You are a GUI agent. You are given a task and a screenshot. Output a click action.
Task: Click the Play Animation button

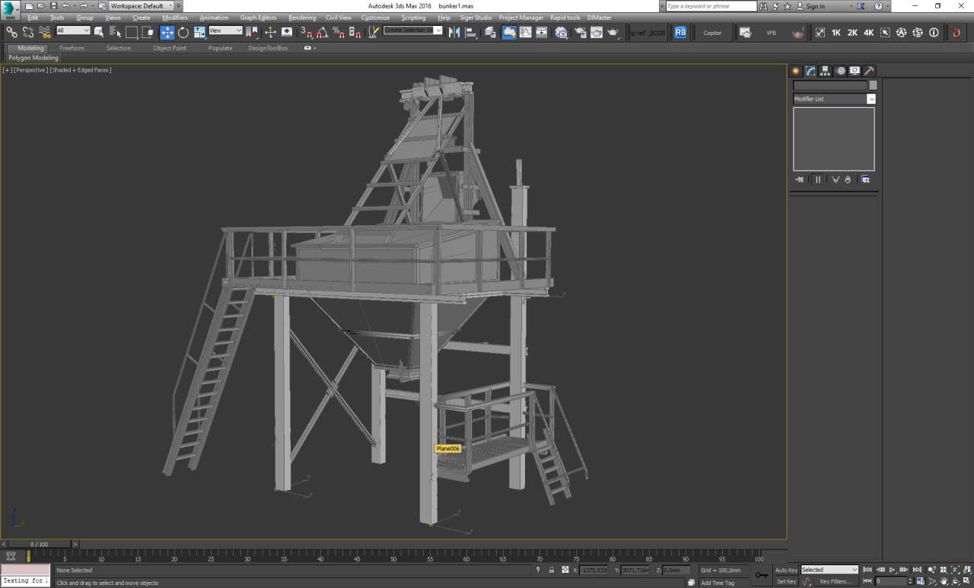tap(891, 570)
